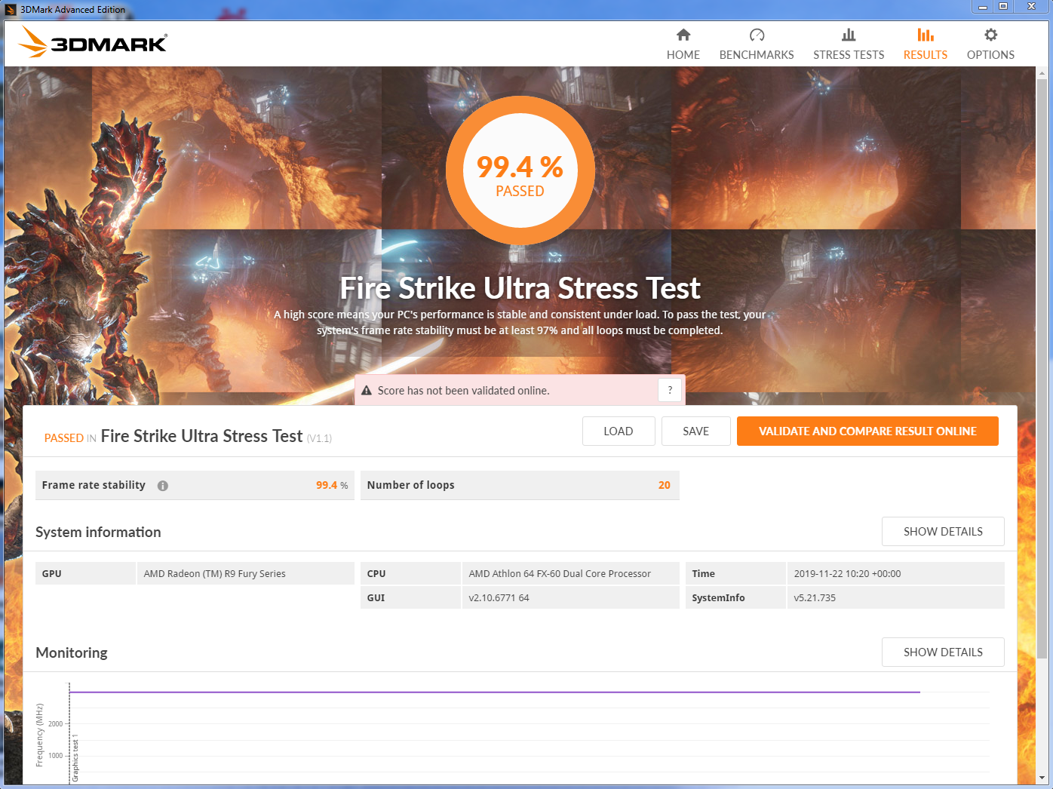Show details for System information
The height and width of the screenshot is (789, 1053).
pos(943,532)
